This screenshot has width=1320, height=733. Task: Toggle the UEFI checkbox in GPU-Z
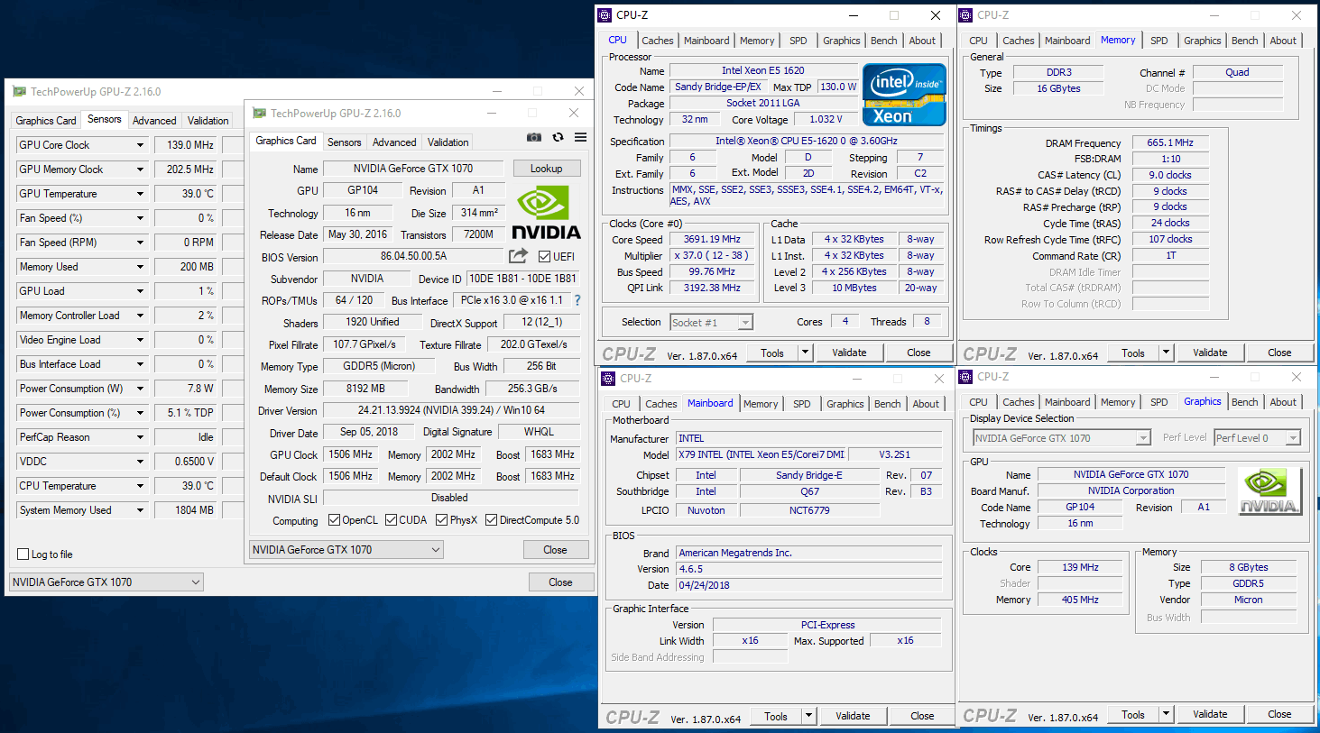544,257
